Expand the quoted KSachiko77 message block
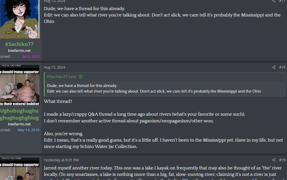287x180 pixels. (x=165, y=88)
